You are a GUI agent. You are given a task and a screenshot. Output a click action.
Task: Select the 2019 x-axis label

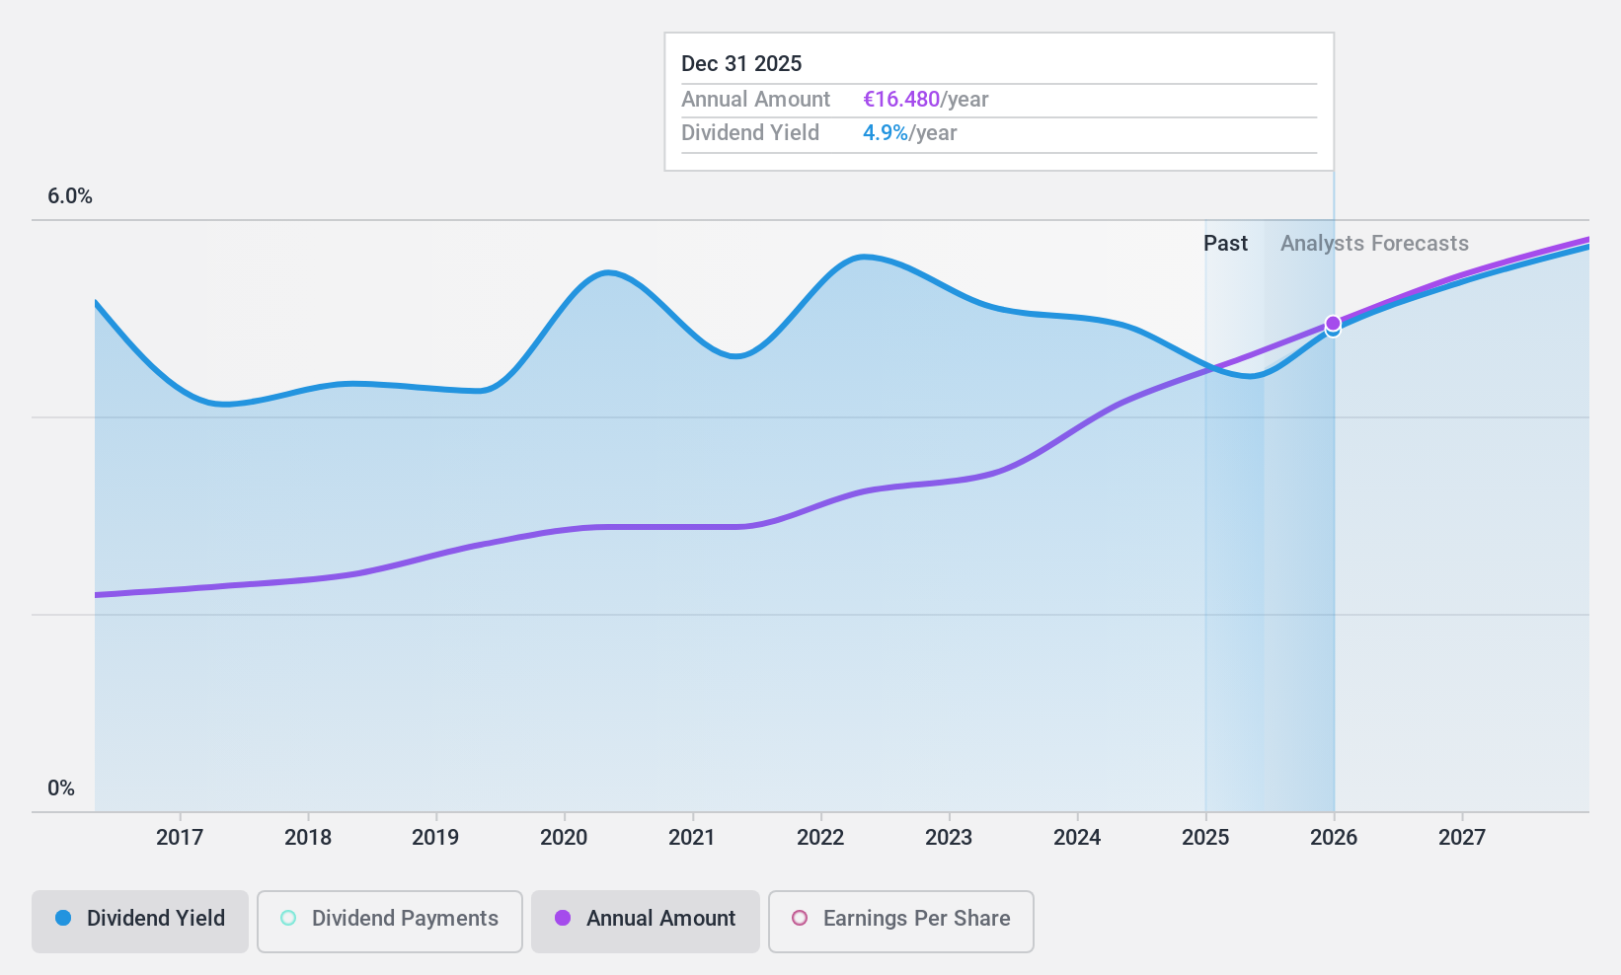pyautogui.click(x=435, y=838)
